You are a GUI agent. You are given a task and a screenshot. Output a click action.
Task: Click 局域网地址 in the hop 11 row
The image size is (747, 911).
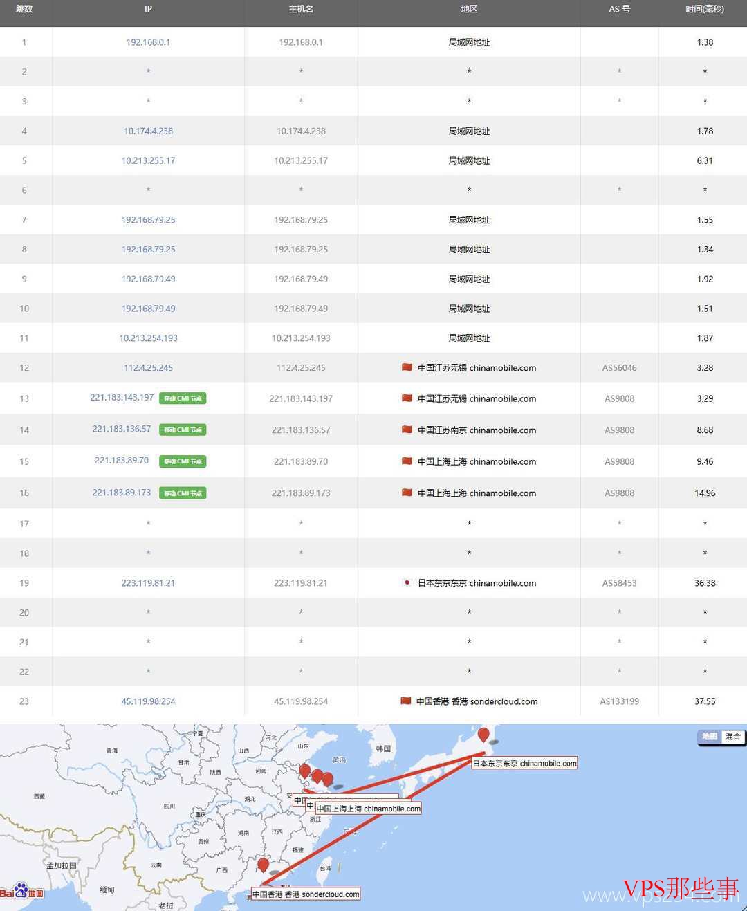[x=469, y=338]
